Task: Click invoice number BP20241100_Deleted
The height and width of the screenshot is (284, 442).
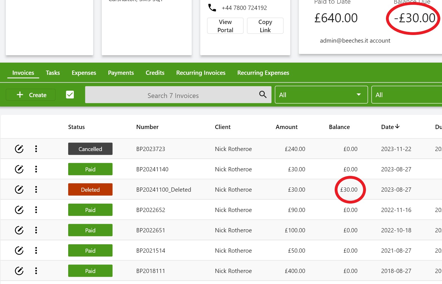Action: [x=164, y=190]
